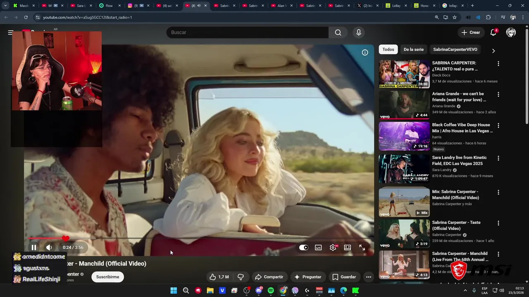Dislike the video
The image size is (529, 297).
click(x=241, y=277)
